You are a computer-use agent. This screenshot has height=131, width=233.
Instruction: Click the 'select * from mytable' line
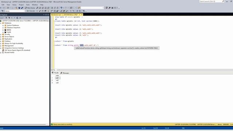(x=64, y=41)
